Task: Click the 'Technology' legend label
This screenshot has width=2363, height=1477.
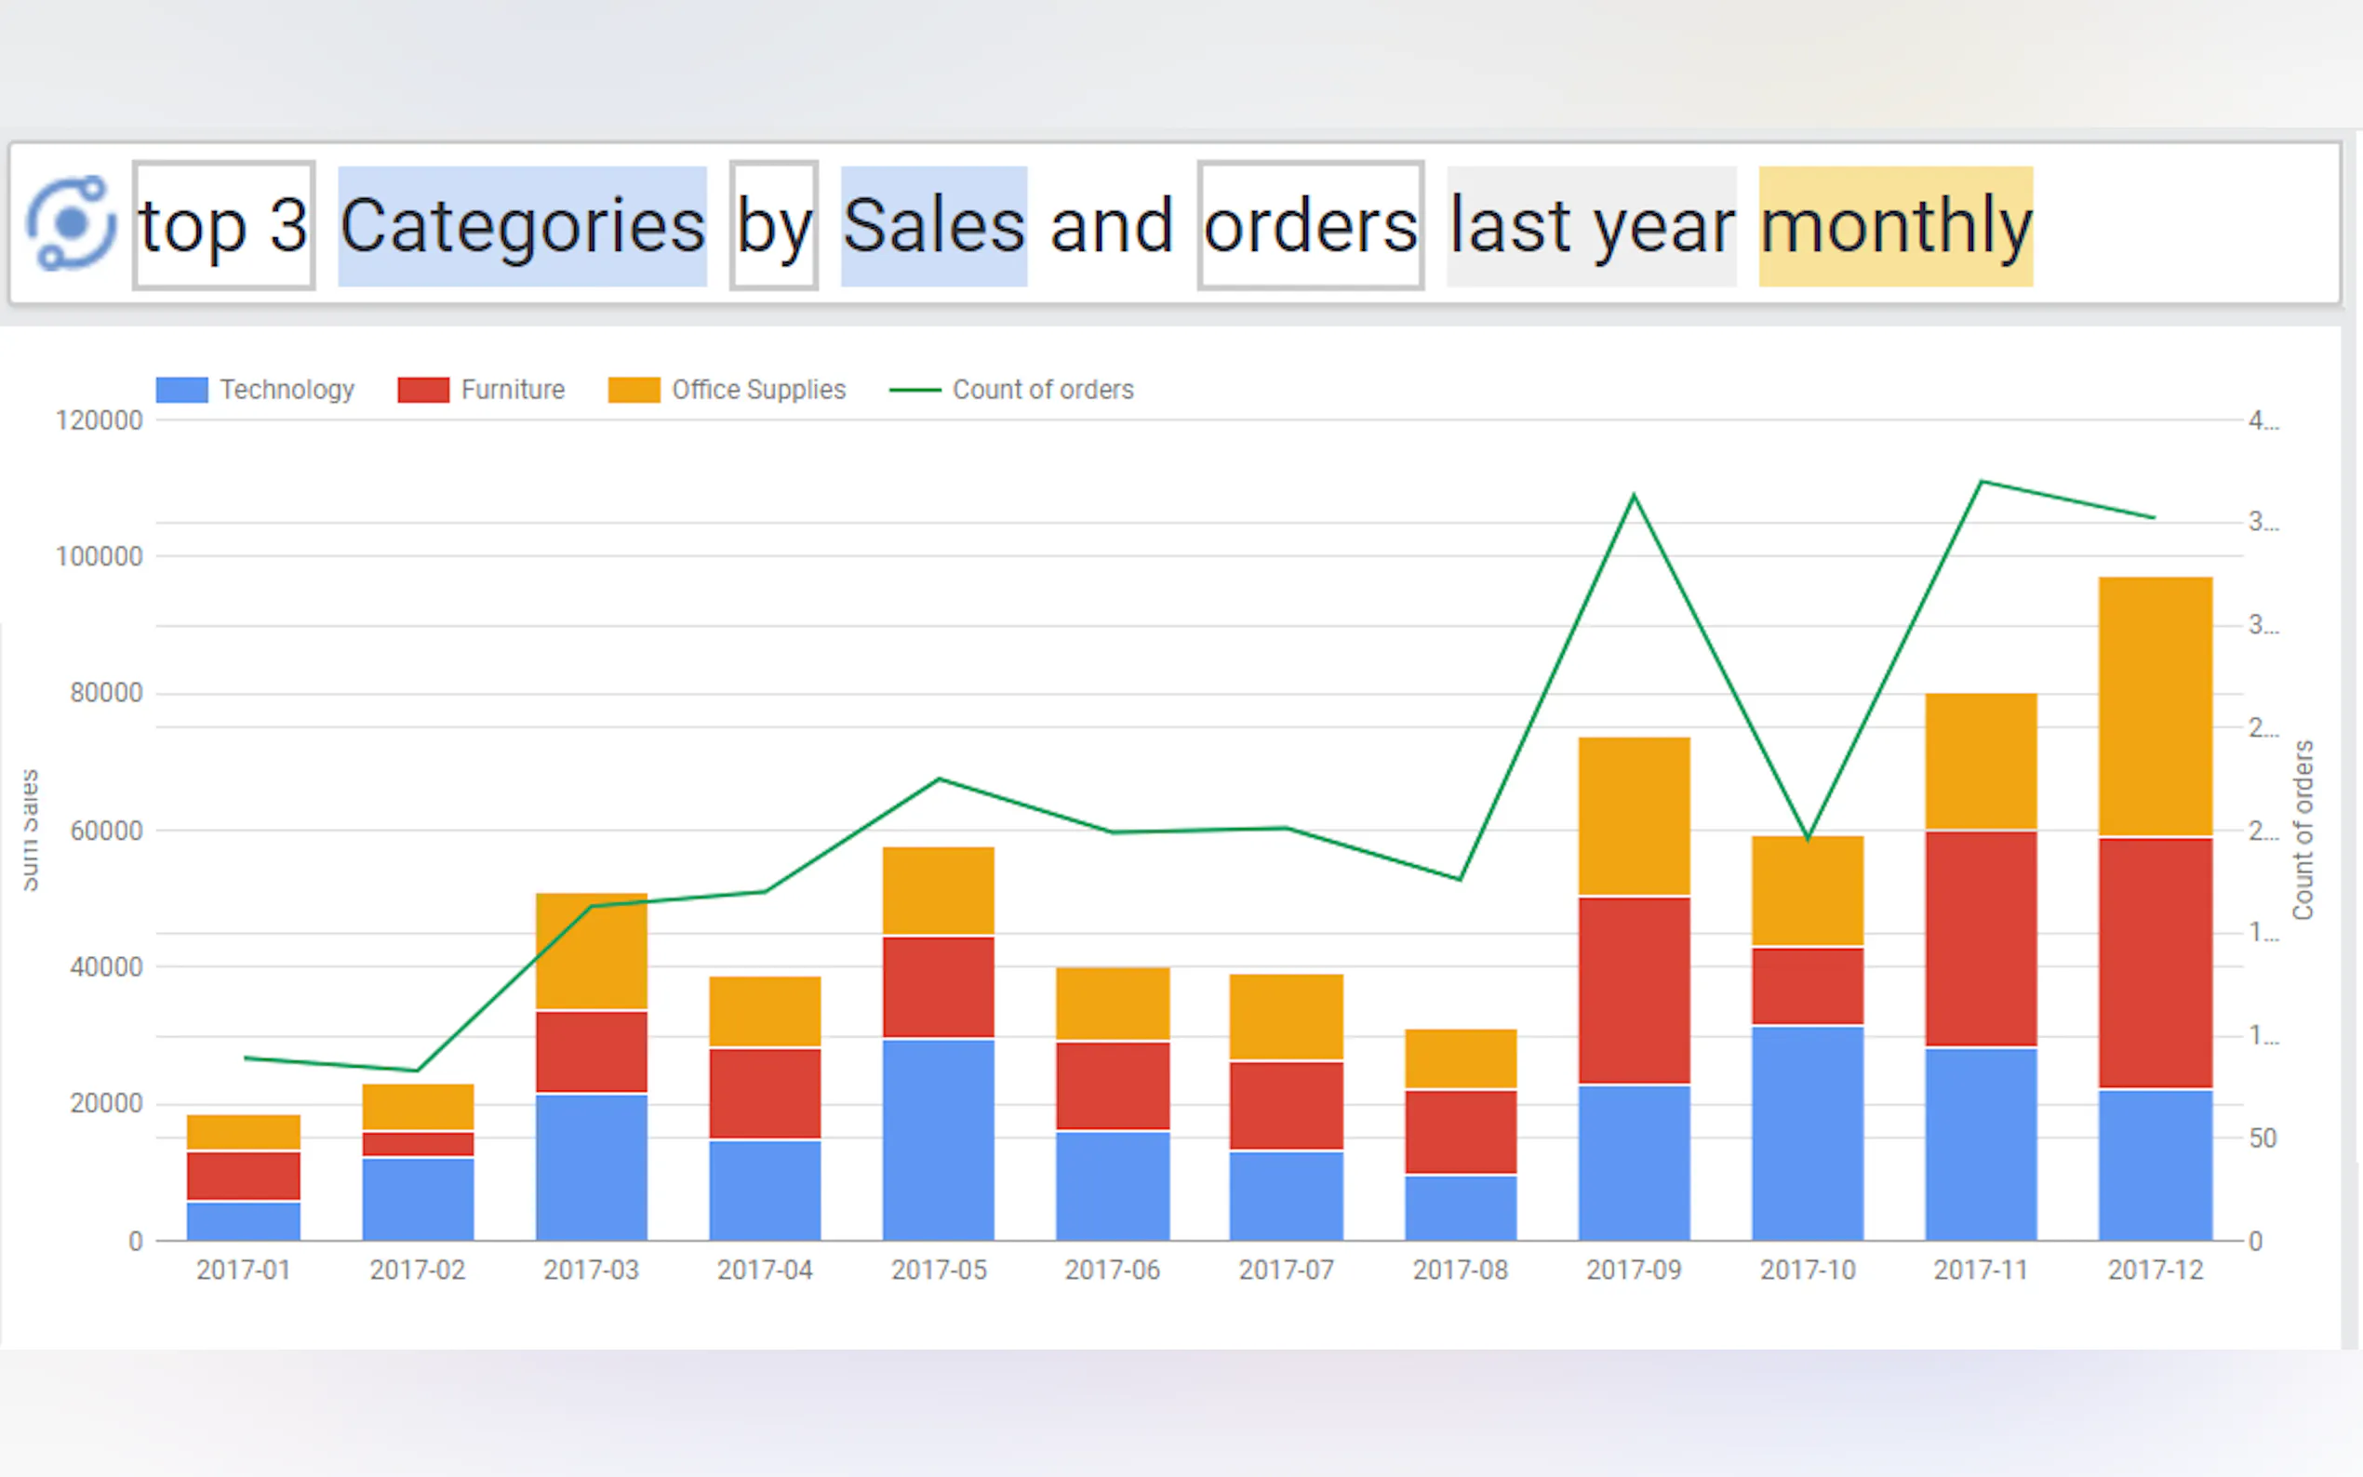Action: point(287,390)
